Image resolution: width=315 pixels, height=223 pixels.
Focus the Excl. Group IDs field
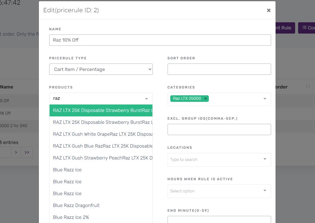219,129
